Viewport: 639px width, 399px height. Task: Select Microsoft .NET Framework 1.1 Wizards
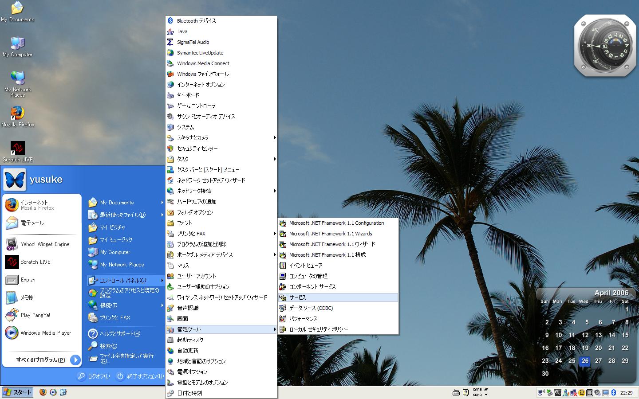tap(338, 234)
